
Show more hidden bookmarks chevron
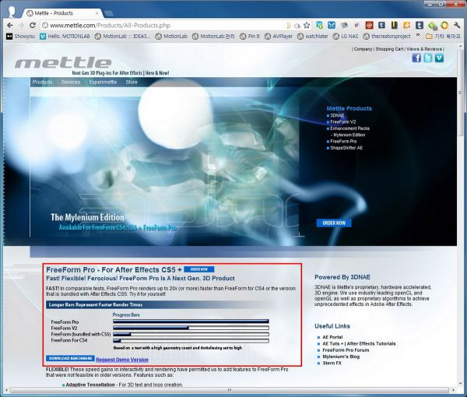[418, 36]
